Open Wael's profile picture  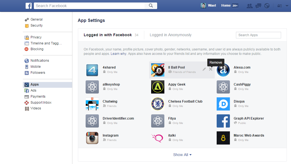[203, 5]
